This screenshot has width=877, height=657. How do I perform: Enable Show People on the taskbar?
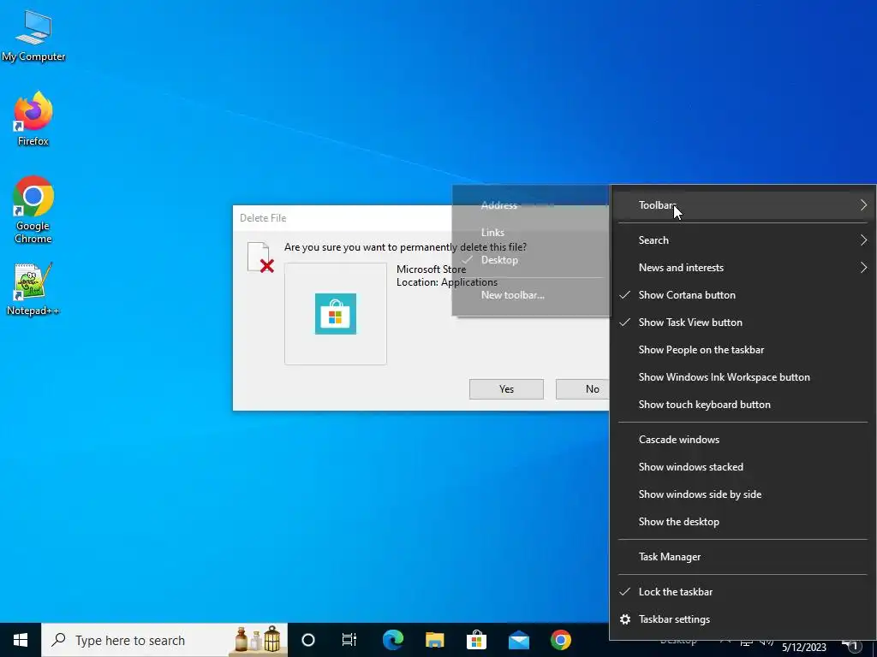743,350
